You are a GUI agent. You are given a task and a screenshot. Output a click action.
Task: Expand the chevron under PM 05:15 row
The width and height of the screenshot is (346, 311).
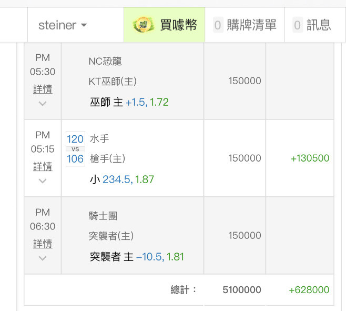pos(43,180)
